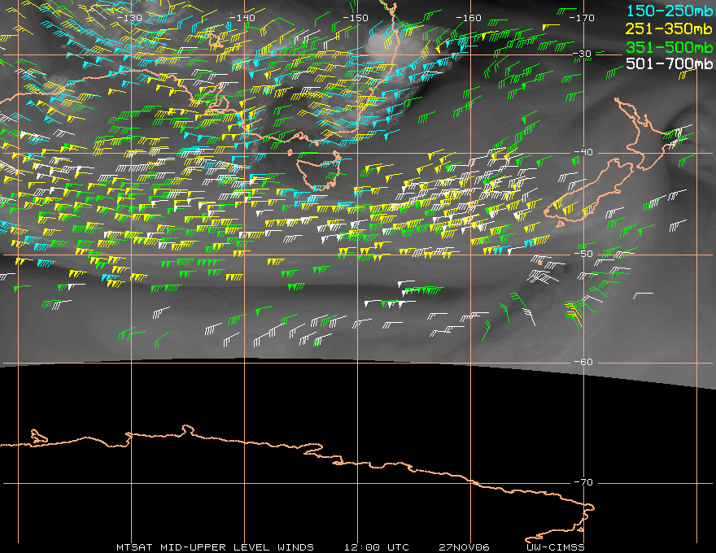Click the 12:00 UTC timestamp
Viewport: 716px width, 553px height.
[x=376, y=547]
